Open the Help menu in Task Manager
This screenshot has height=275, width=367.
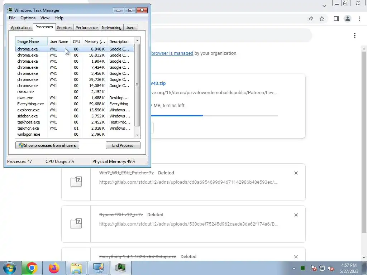tap(59, 18)
